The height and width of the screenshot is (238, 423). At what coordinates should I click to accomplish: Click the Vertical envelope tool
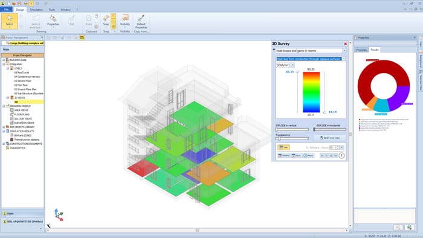coord(35,22)
